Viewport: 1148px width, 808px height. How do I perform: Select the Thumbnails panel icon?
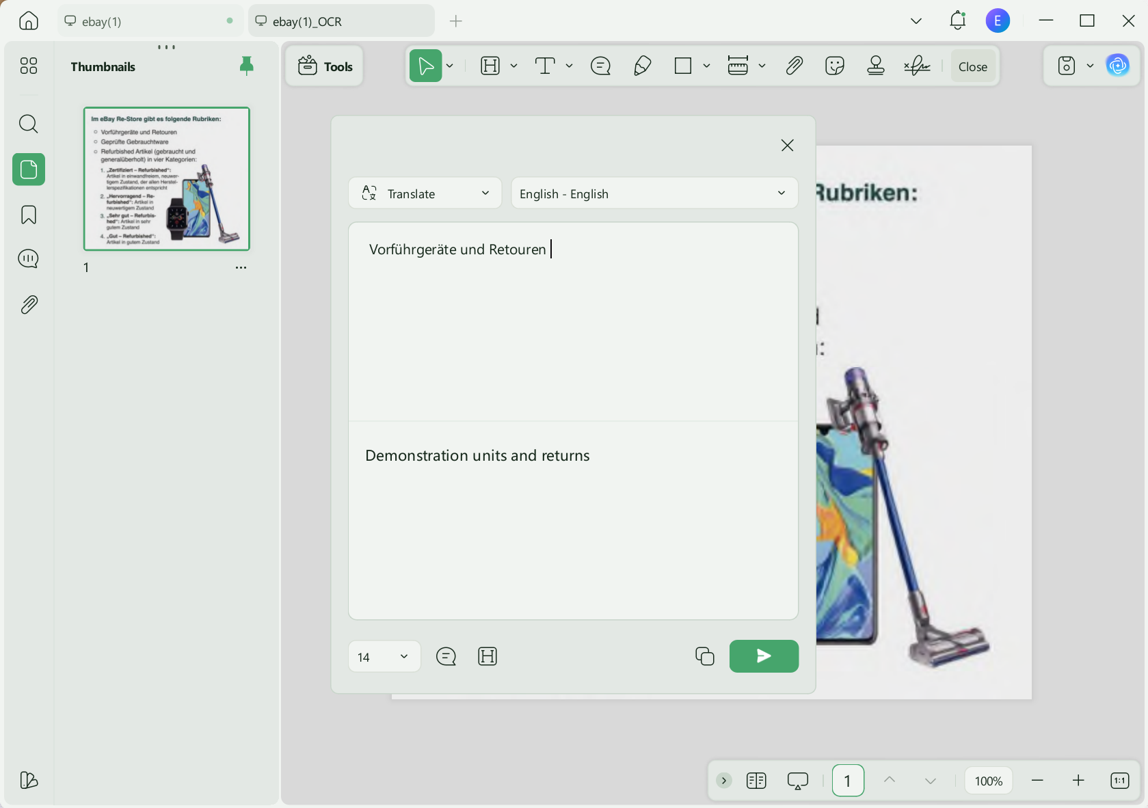29,169
